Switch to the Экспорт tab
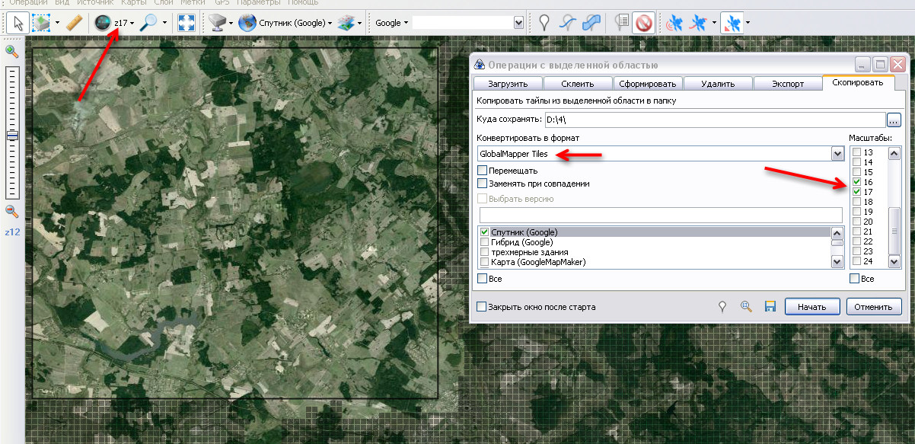Image resolution: width=915 pixels, height=444 pixels. coord(787,84)
